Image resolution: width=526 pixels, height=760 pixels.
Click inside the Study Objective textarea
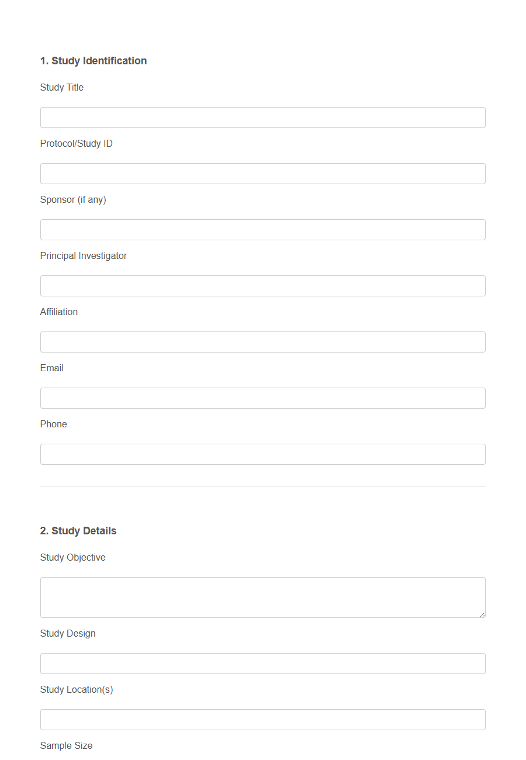pos(262,596)
